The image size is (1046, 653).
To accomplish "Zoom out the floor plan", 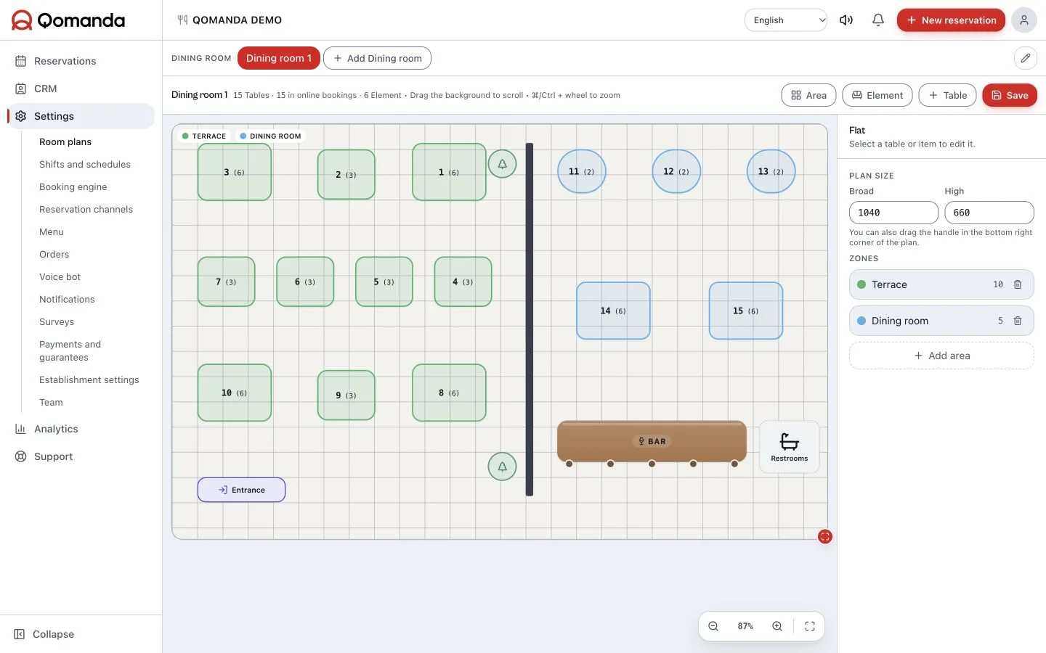I will click(713, 626).
